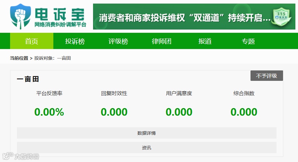This screenshot has width=298, height=162.
Task: Switch to the 评级榜 tab
Action: click(x=118, y=41)
